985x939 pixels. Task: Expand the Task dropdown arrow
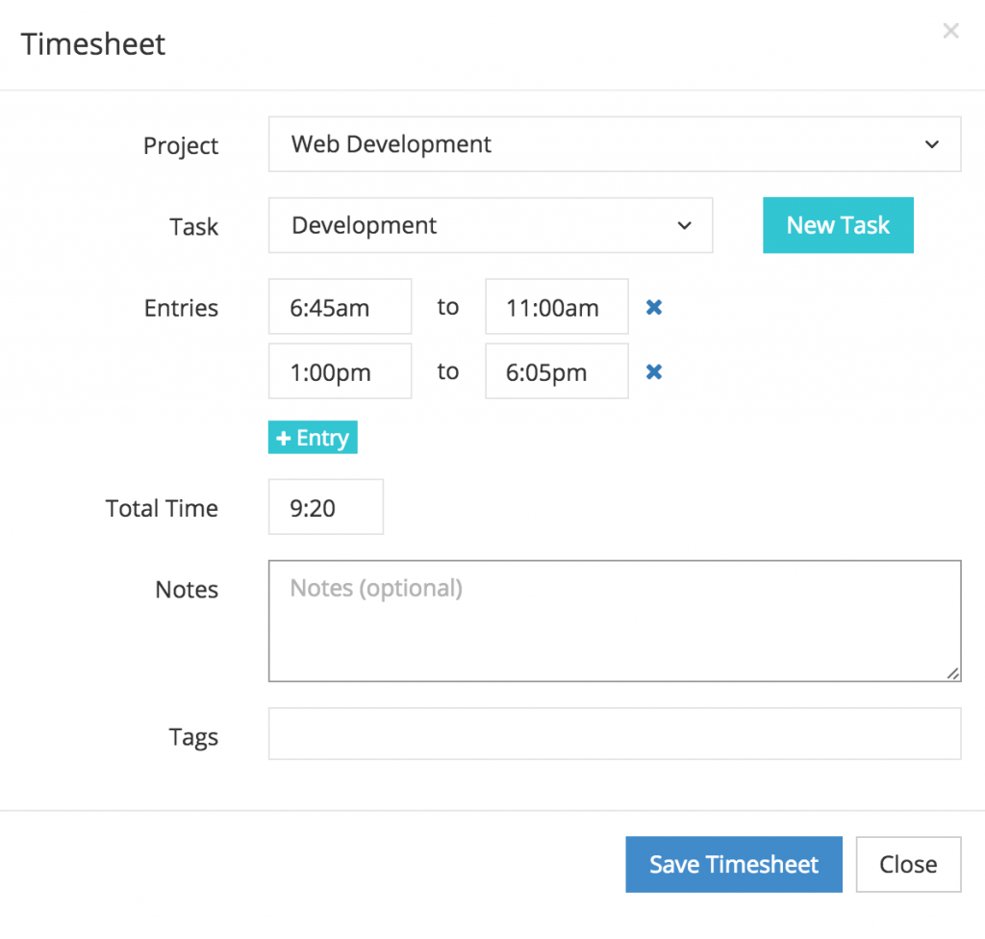pos(684,225)
